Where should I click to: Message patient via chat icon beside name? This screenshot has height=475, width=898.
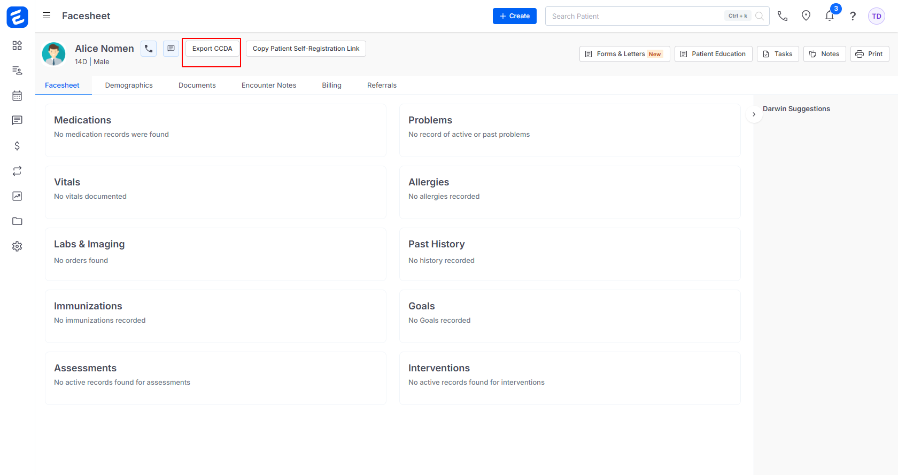coord(171,49)
